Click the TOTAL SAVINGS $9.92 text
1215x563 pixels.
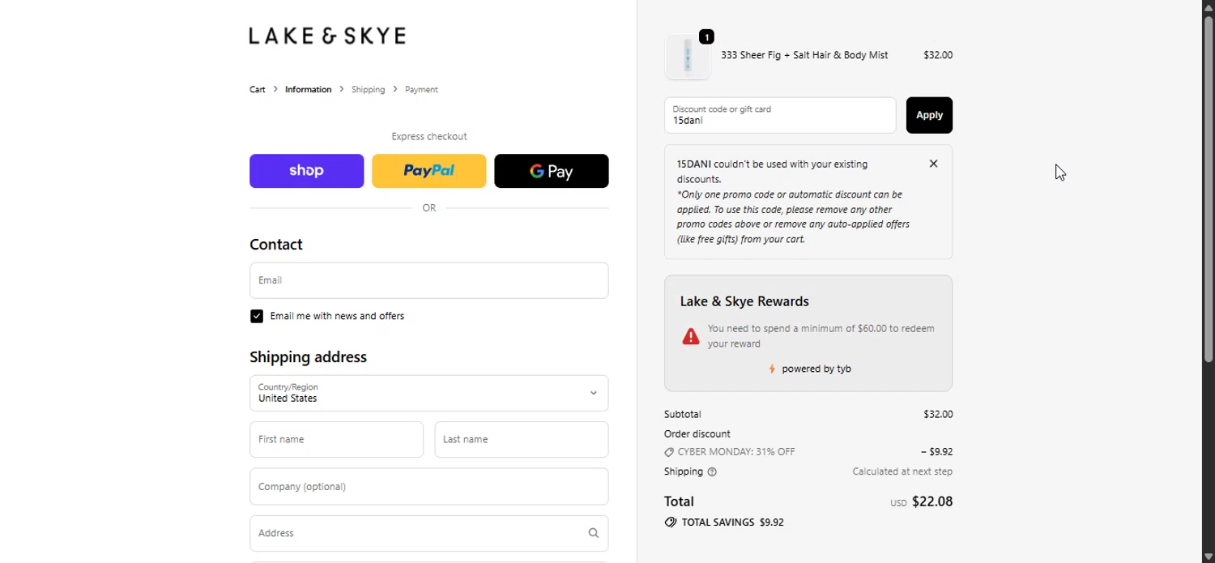coord(733,522)
